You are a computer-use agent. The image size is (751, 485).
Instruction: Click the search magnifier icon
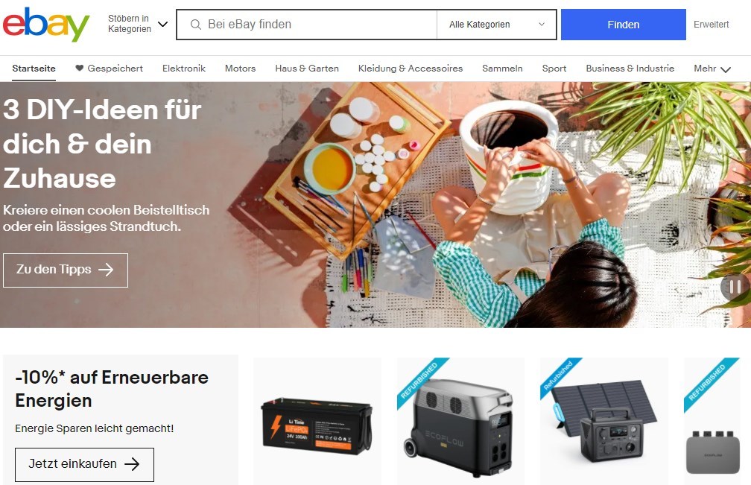tap(195, 25)
